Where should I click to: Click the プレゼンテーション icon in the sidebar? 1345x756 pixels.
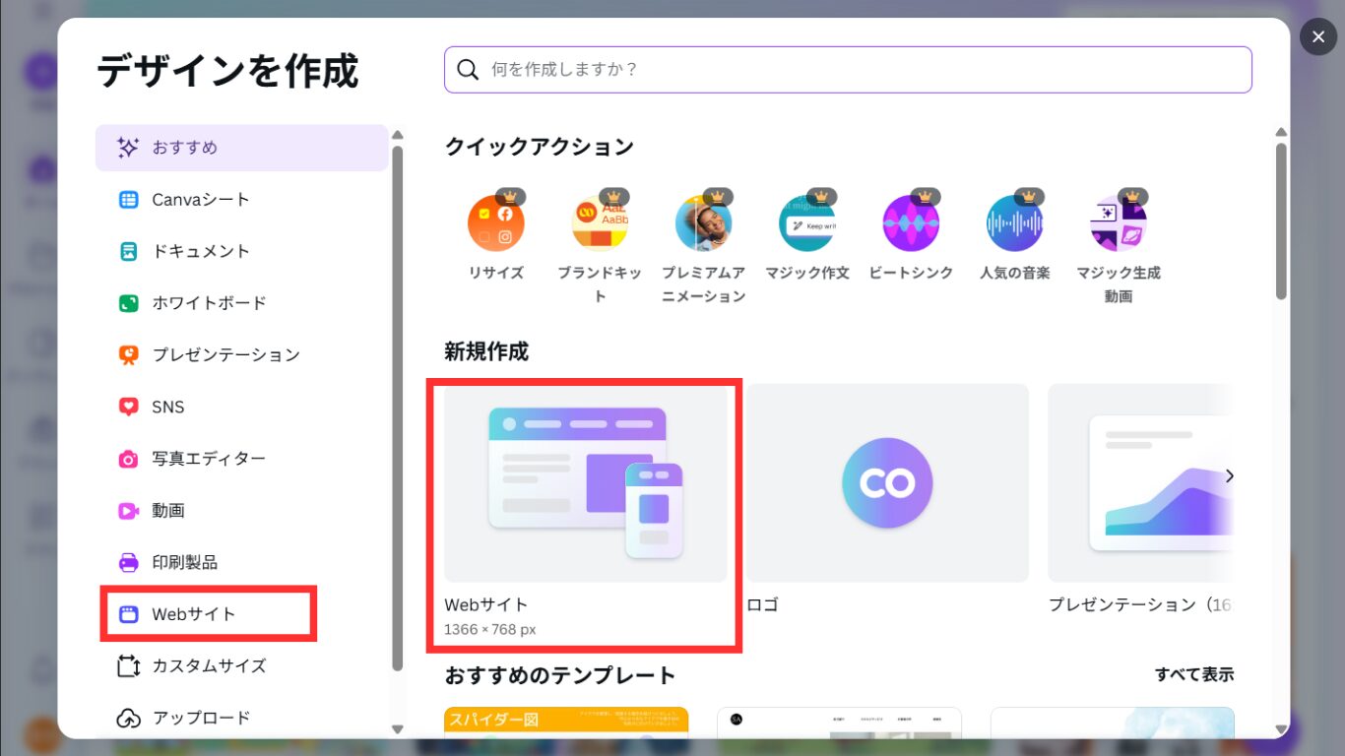pos(128,355)
